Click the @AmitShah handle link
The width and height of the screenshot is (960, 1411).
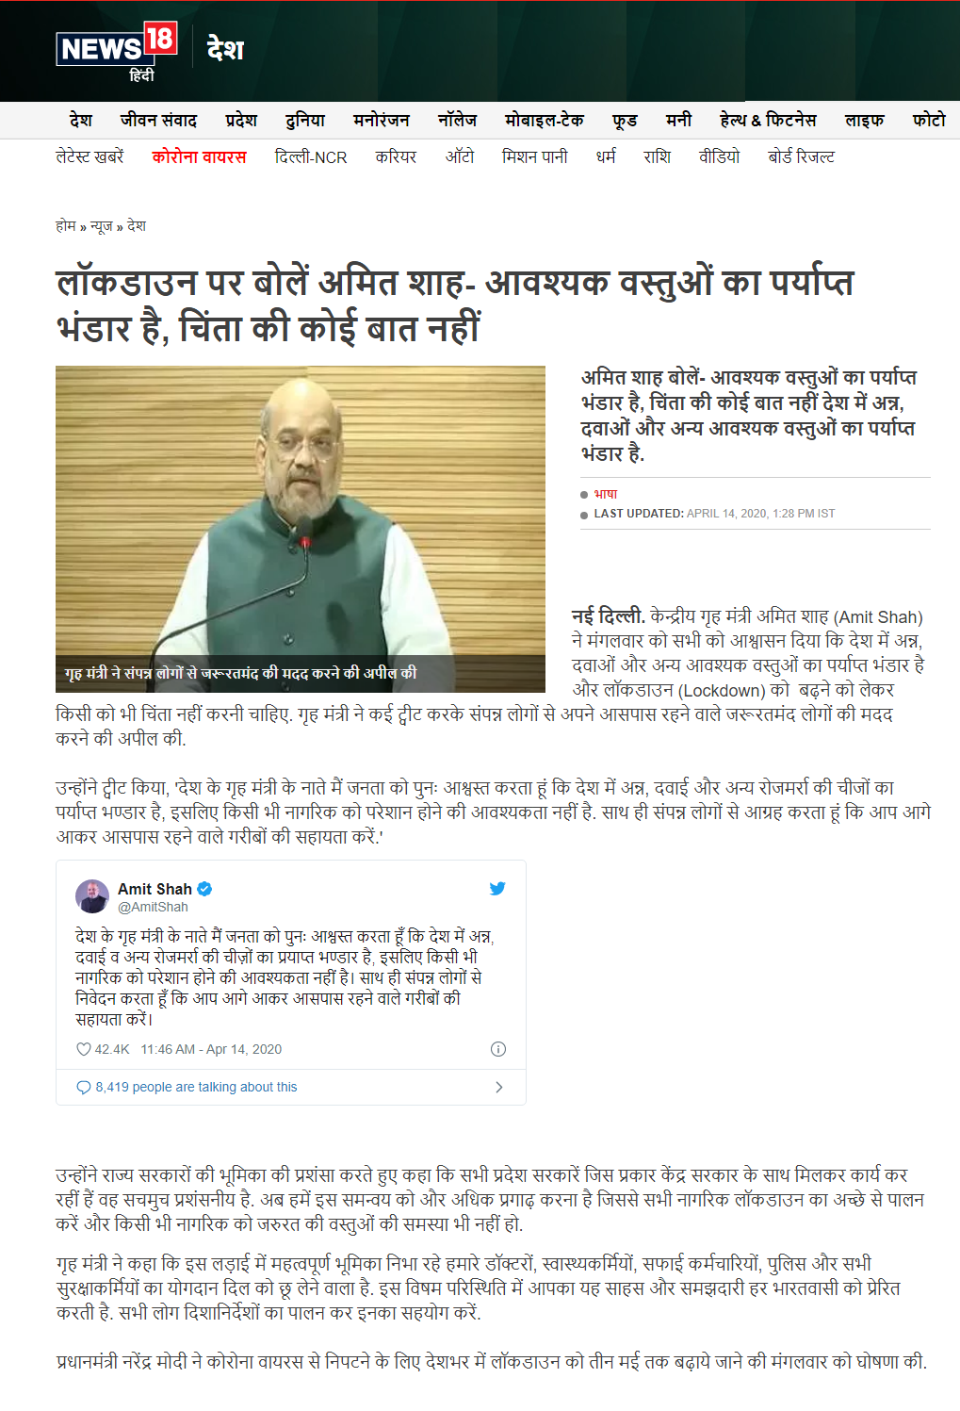tap(153, 907)
